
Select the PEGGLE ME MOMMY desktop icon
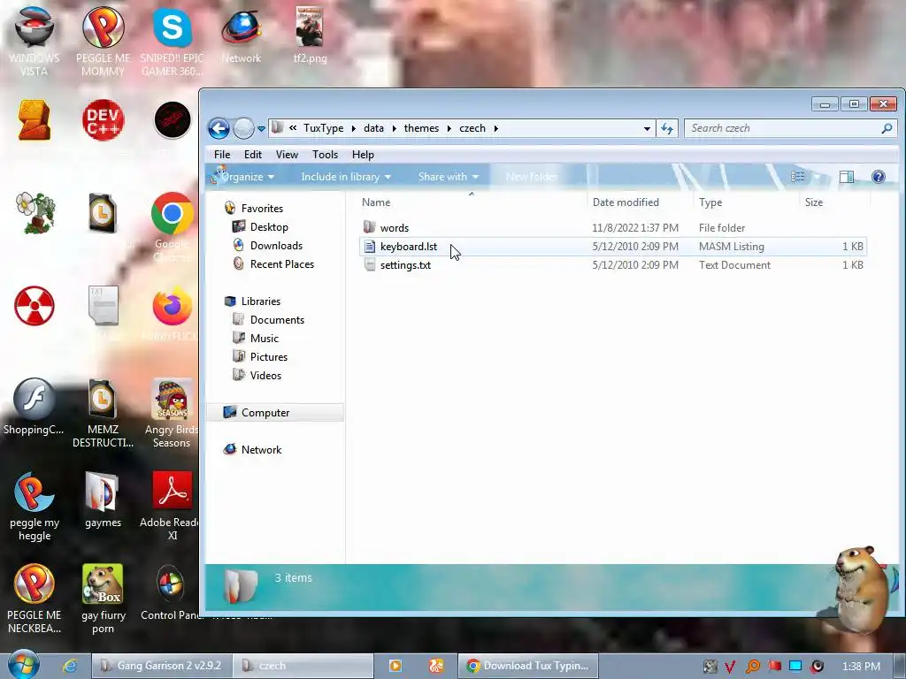103,41
